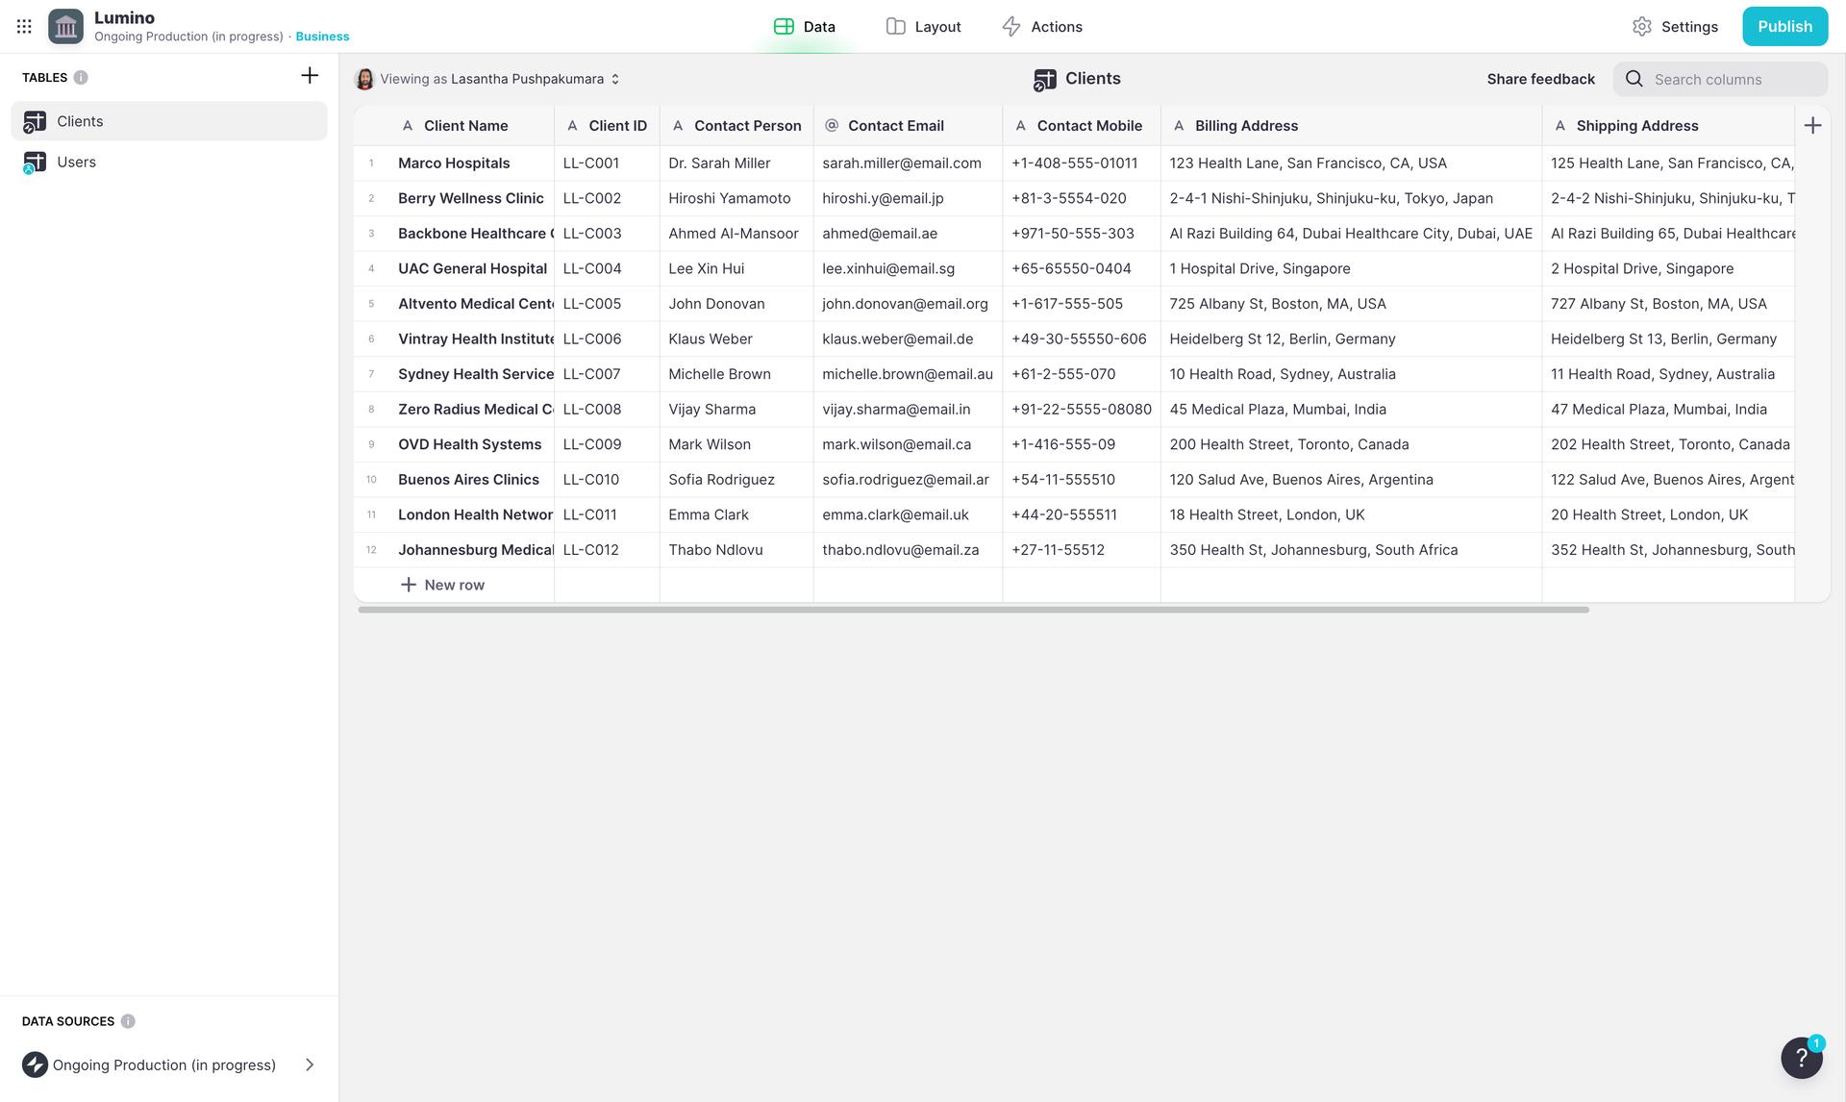
Task: Click the email type icon on Contact Email column
Action: [829, 125]
